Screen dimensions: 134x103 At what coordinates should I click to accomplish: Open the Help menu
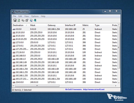tap(43, 16)
